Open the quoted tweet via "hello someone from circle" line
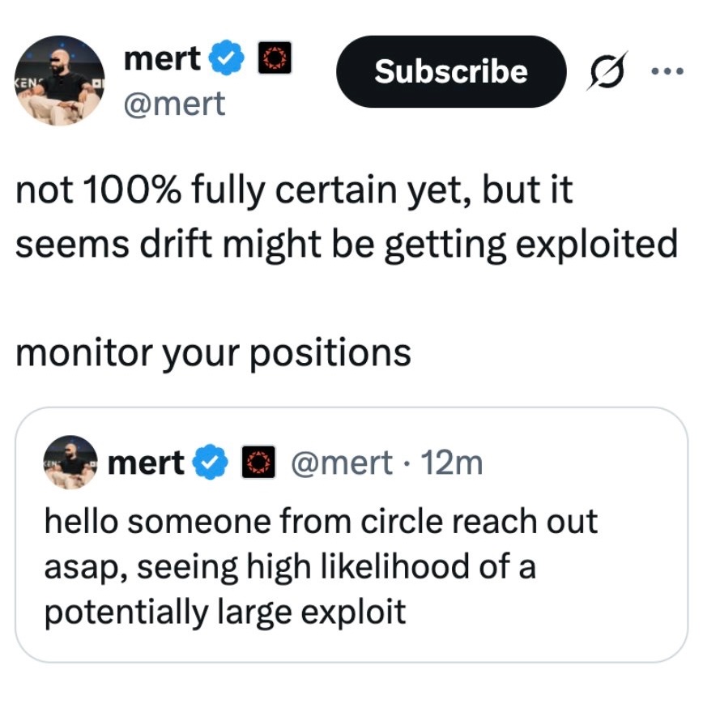703x704 pixels. coord(320,520)
